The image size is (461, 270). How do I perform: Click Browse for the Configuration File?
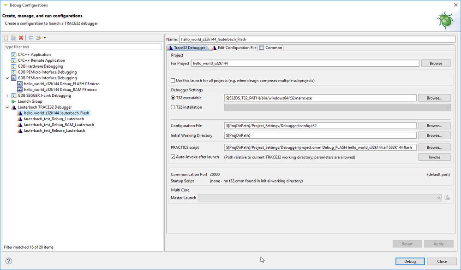[x=434, y=126]
